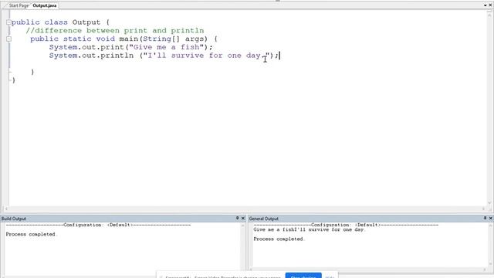Viewport: 494px width, 278px height.
Task: Click the System.out.println "I'll survive" line
Action: tap(164, 56)
